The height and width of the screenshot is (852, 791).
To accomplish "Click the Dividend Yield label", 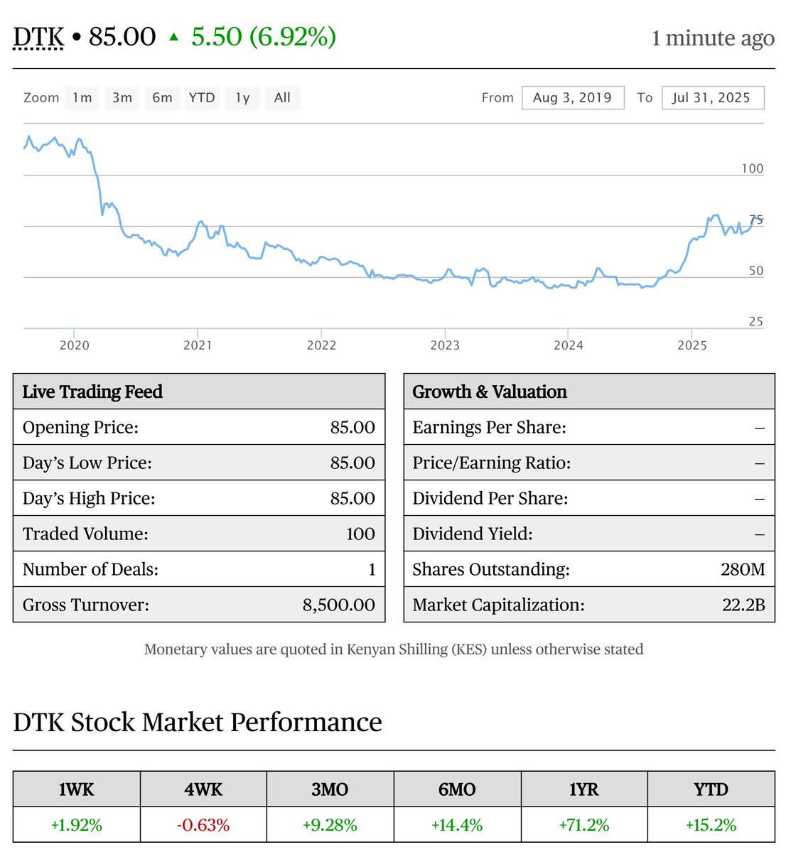I will click(x=472, y=534).
